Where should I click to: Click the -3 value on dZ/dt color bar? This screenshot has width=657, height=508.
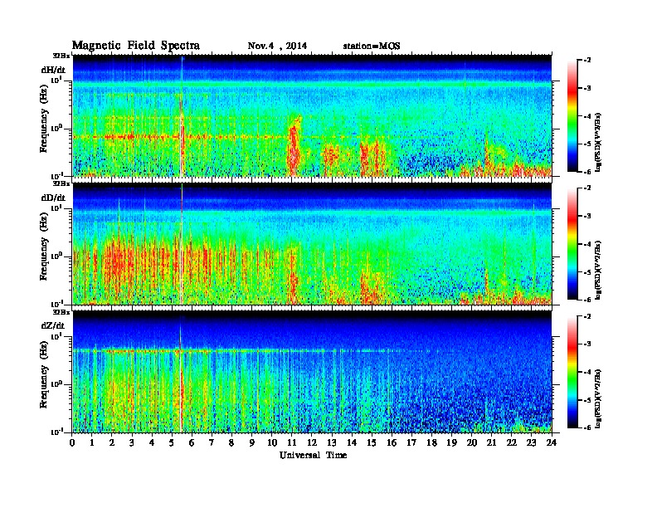pos(587,344)
